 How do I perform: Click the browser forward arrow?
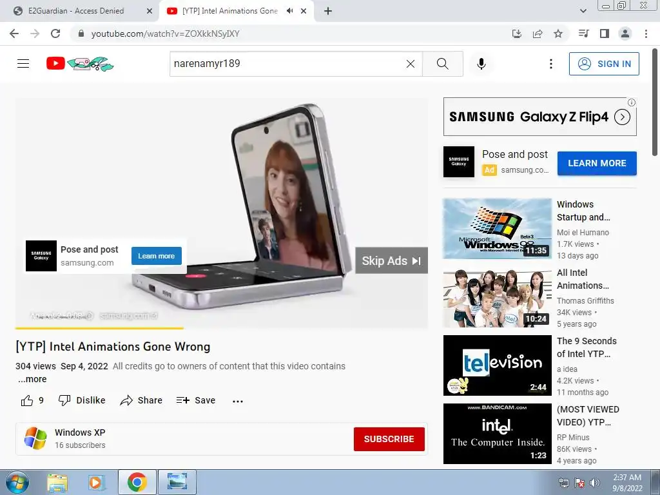click(35, 34)
